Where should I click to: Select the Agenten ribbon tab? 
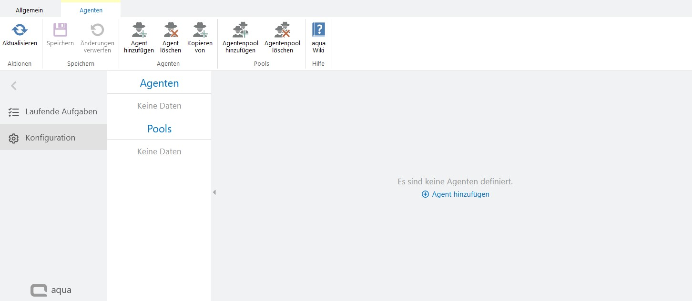click(x=91, y=10)
